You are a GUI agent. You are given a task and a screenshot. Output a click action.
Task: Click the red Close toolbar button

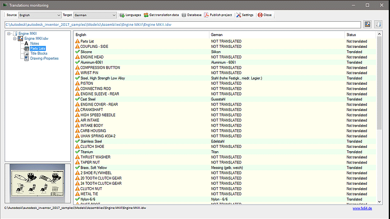tap(265, 15)
